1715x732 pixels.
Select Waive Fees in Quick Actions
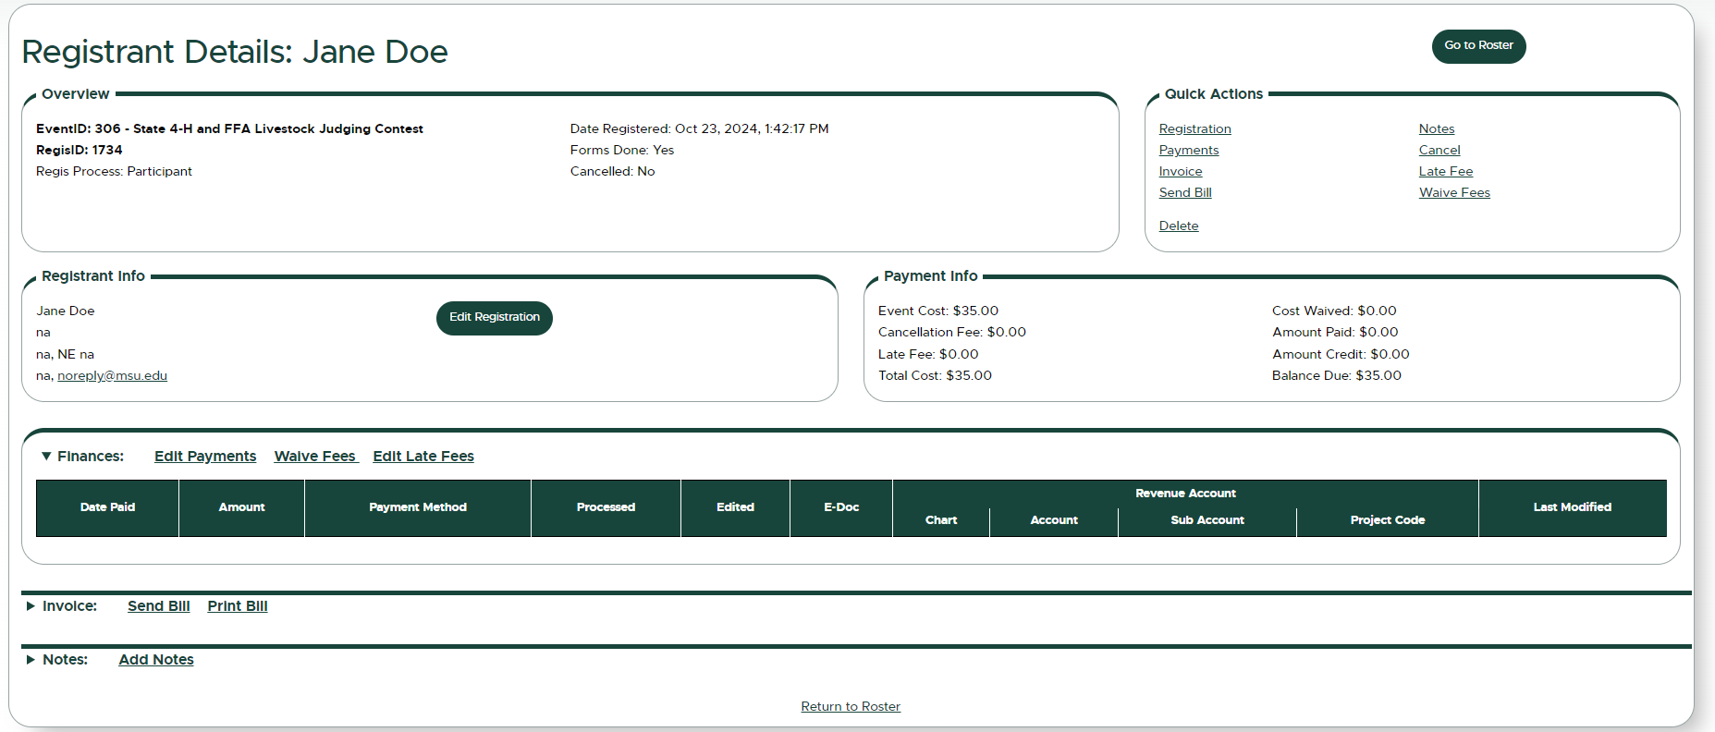[1453, 193]
